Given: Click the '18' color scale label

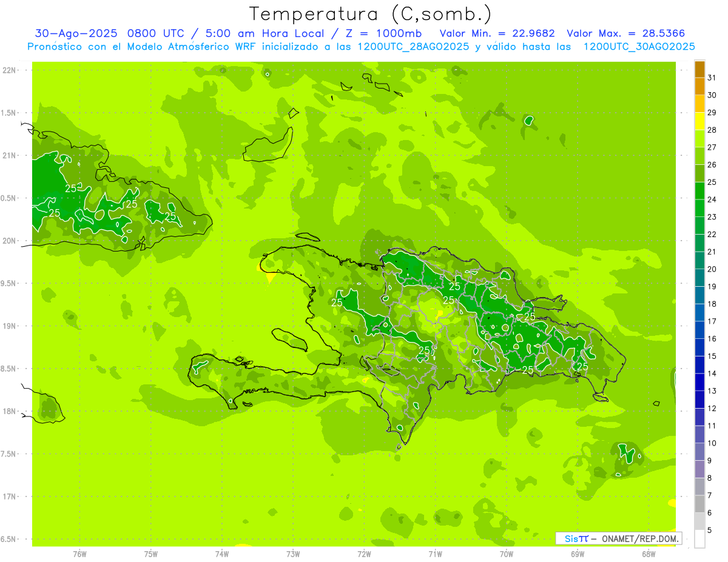Looking at the screenshot, I should click(712, 304).
